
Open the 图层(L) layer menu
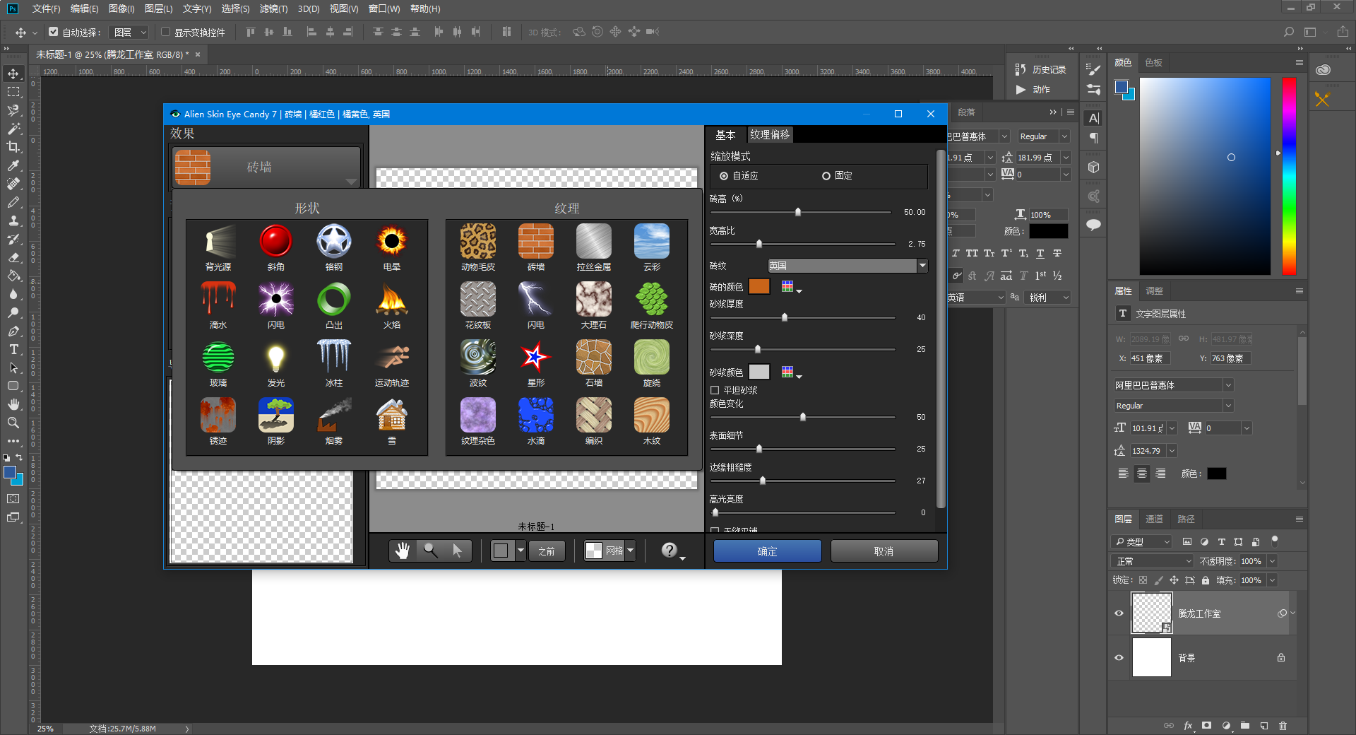point(158,8)
